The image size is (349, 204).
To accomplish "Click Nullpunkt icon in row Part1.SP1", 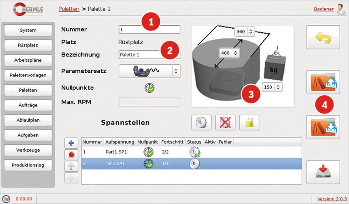I will [148, 152].
